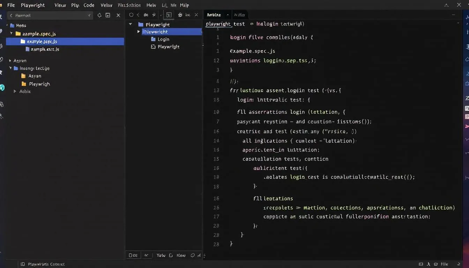Open the Parmail search field dropdown chevron
The image size is (469, 268).
click(89, 15)
